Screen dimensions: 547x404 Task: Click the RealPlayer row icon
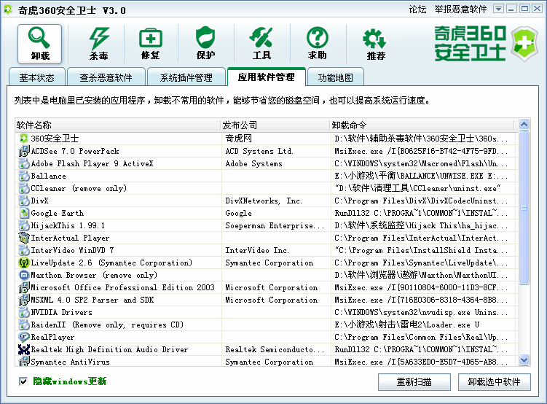coord(24,337)
